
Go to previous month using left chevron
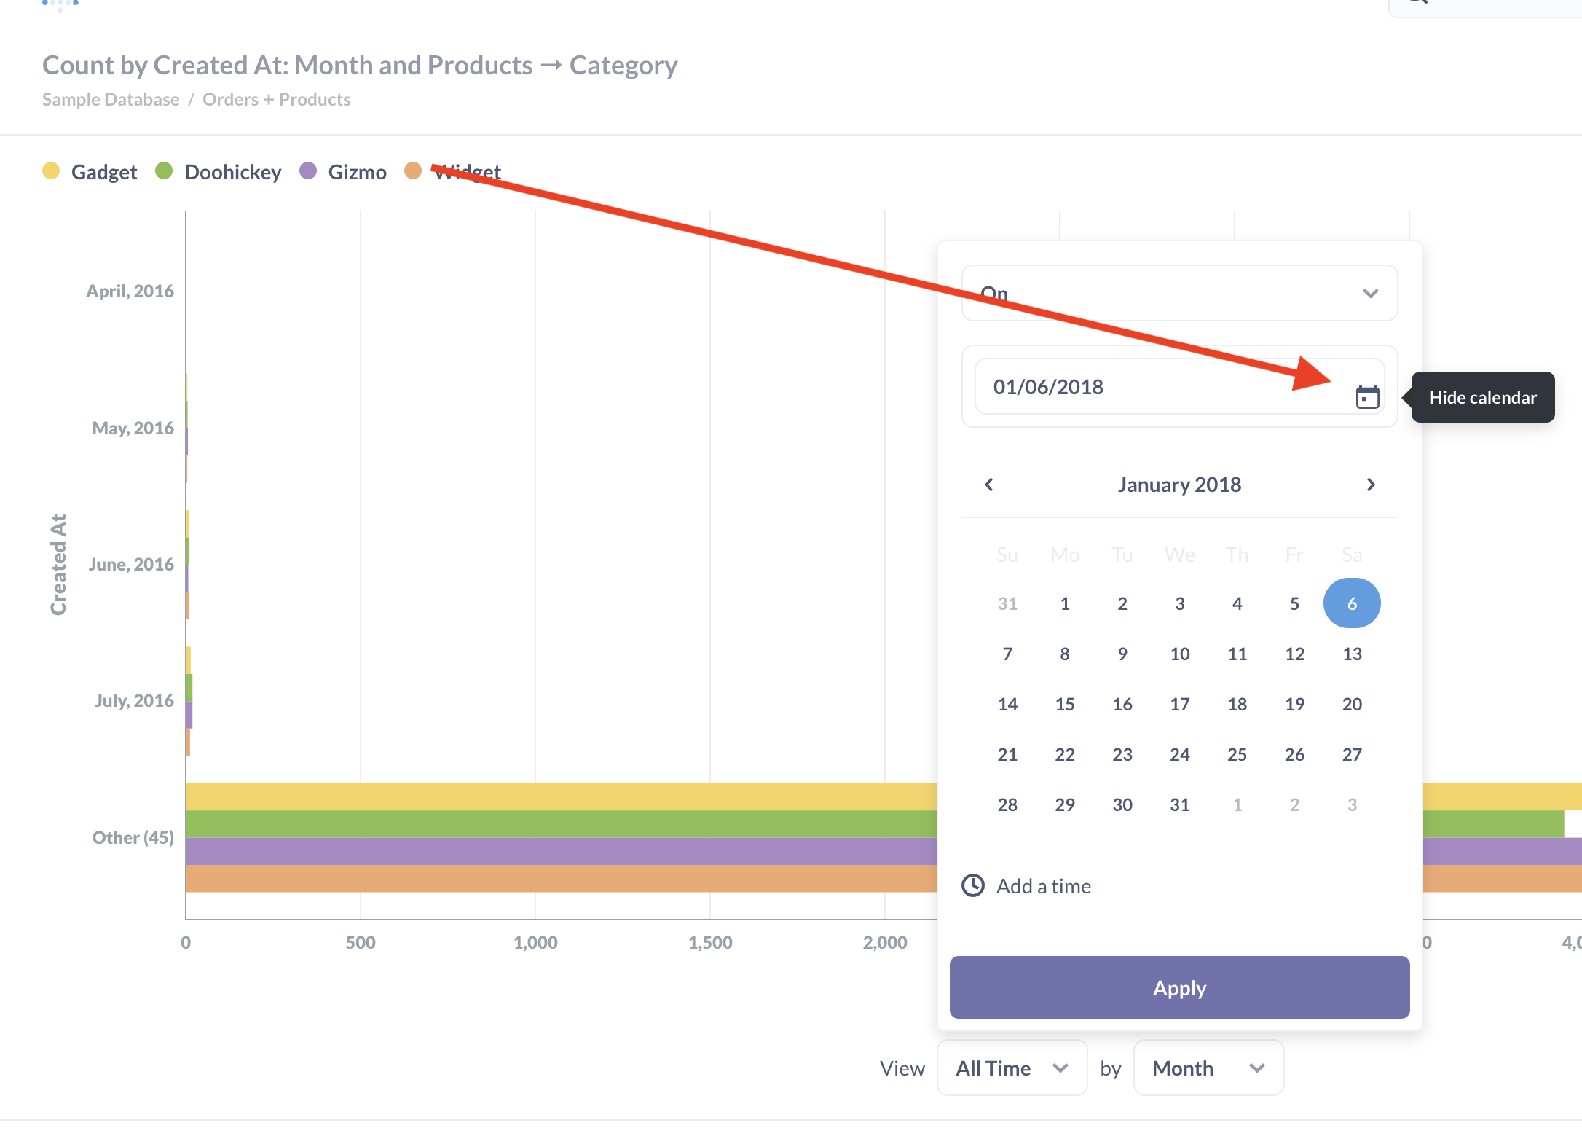coord(989,485)
